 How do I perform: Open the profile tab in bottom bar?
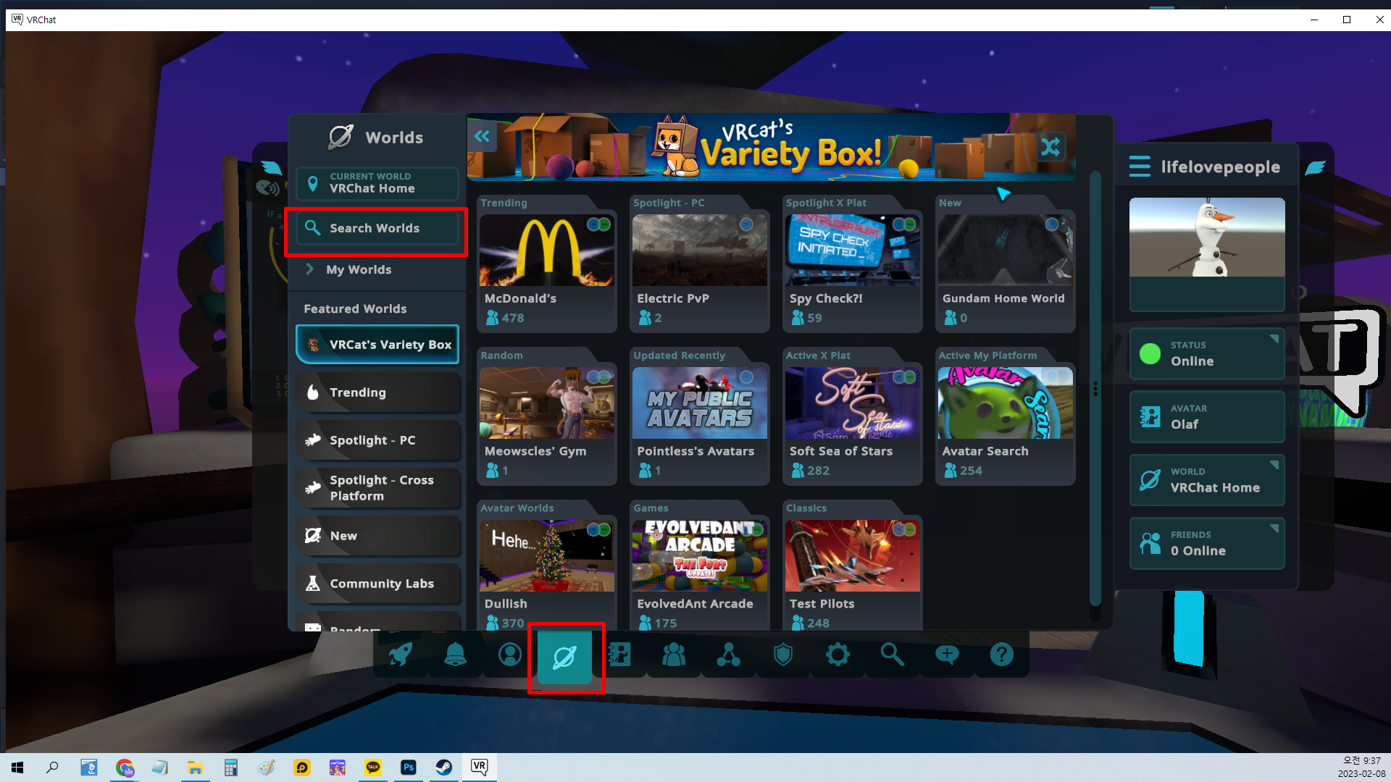(509, 655)
